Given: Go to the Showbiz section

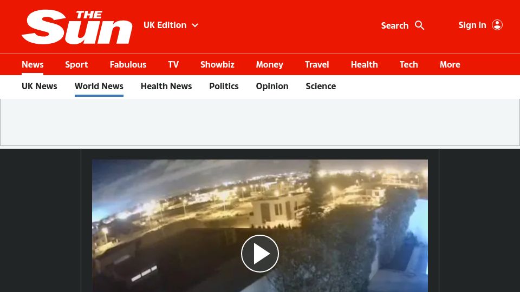Looking at the screenshot, I should pos(217,64).
